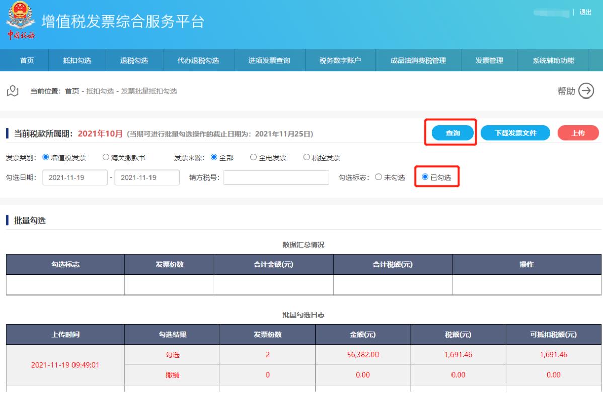
Task: Click the 销方税号 input field
Action: (276, 178)
